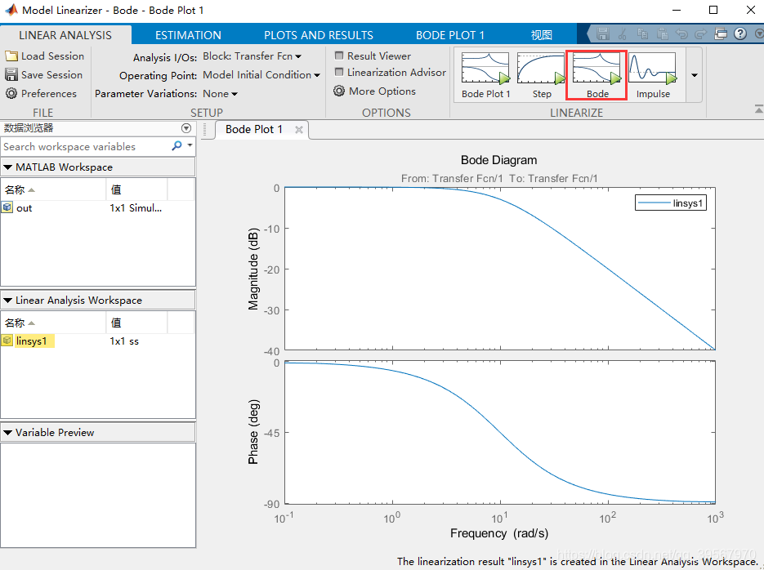
Task: Collapse the toolstrip with the minimize arrow
Action: click(x=758, y=109)
